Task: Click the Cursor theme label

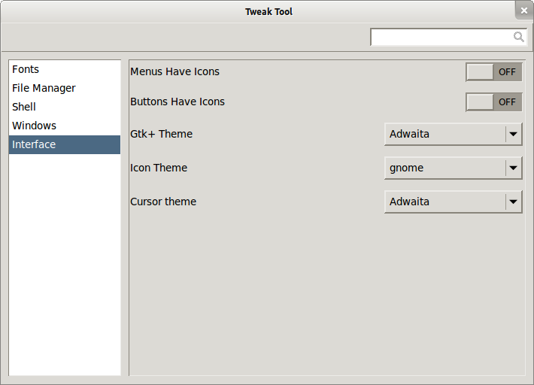Action: (x=163, y=202)
